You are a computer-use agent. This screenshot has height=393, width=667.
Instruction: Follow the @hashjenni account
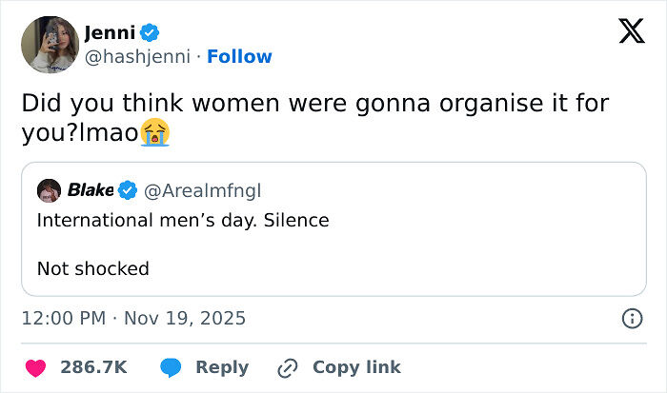point(239,56)
